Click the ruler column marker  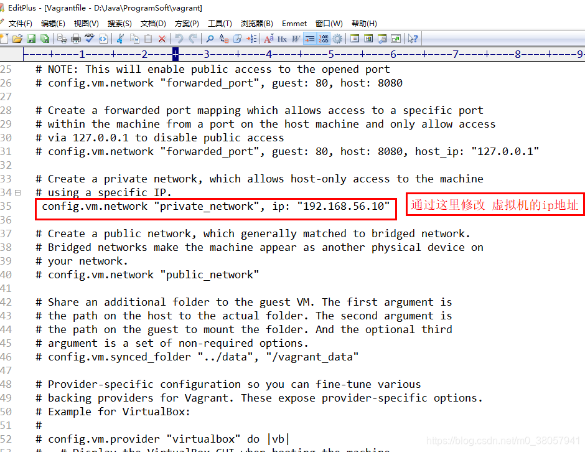pyautogui.click(x=175, y=55)
